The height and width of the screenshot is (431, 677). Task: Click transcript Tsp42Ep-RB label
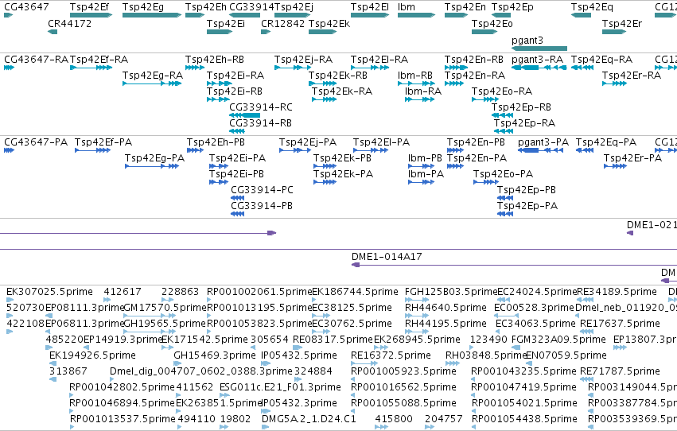pyautogui.click(x=521, y=107)
